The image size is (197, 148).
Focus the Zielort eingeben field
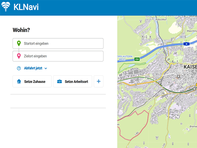(62, 56)
